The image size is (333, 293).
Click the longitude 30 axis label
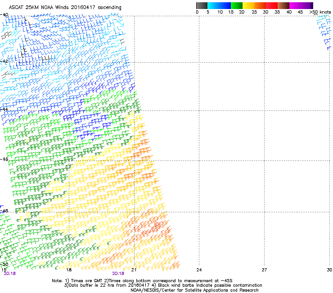click(x=329, y=270)
